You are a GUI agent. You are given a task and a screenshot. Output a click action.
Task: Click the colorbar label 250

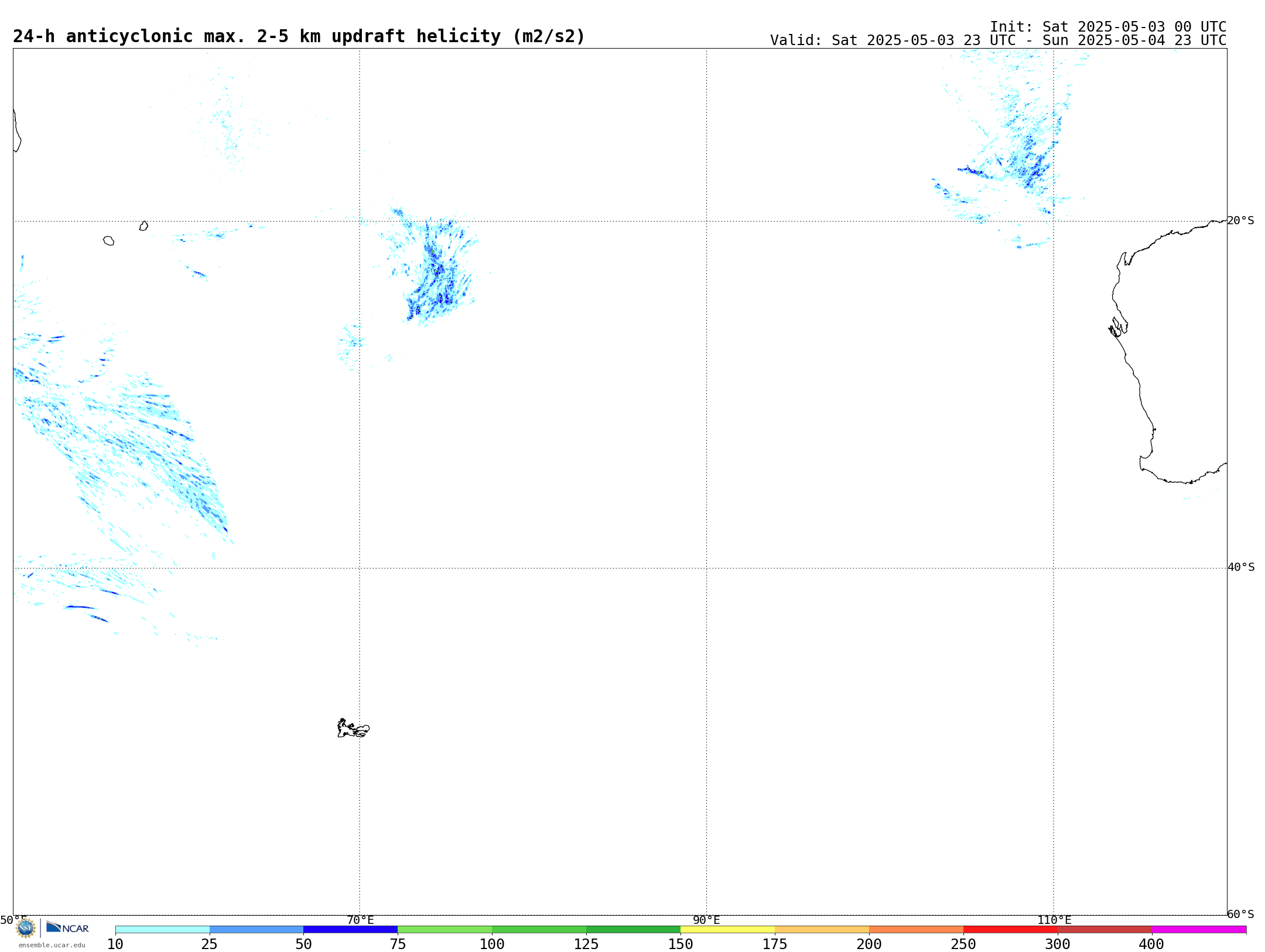pos(963,944)
